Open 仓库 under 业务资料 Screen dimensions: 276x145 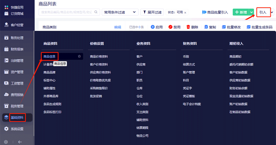139,88
